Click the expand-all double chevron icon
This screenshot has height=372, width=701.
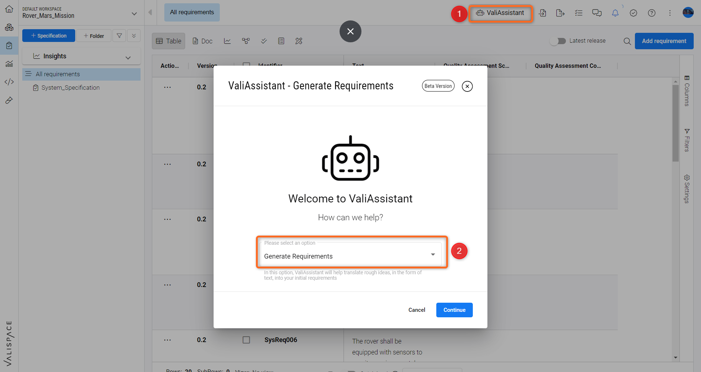[134, 36]
